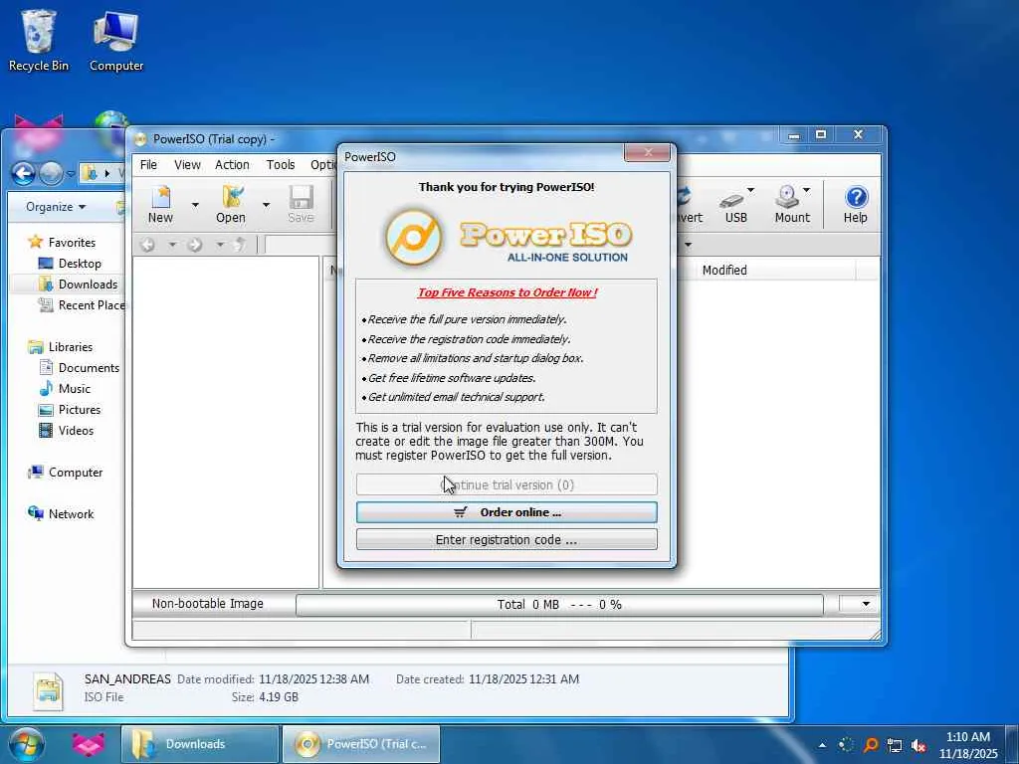Expand the arrow beside the Open button
The height and width of the screenshot is (764, 1019).
click(x=266, y=205)
